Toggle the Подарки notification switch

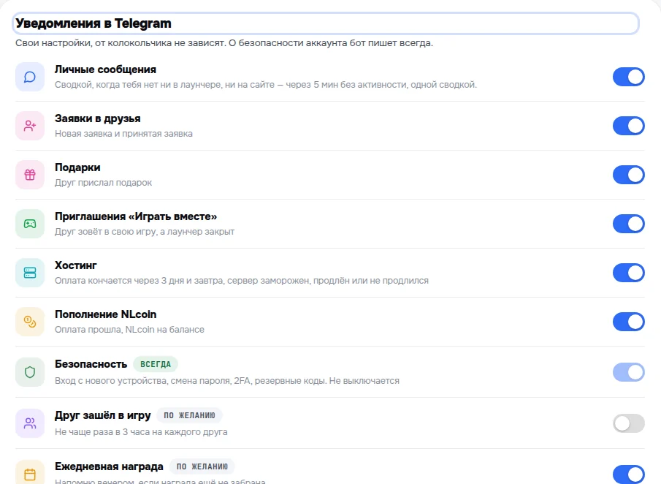point(629,175)
